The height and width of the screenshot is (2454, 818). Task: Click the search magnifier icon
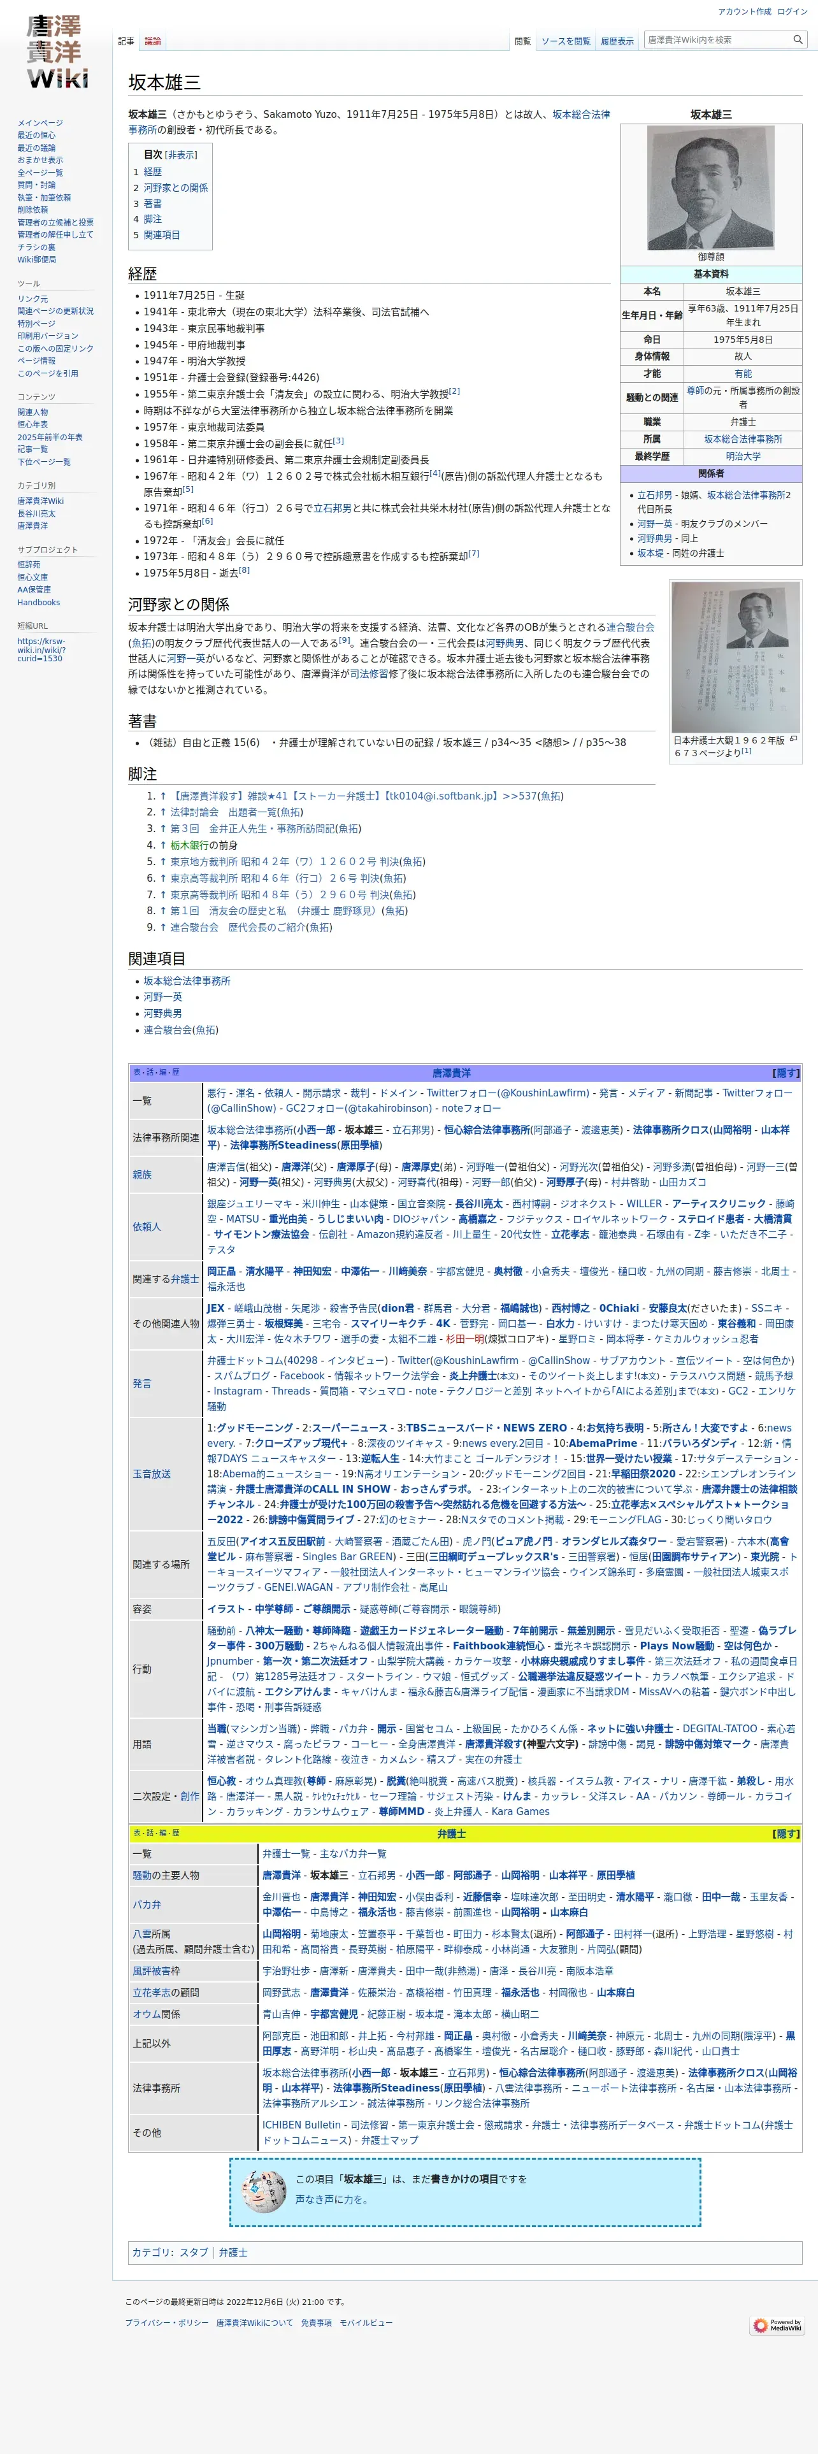[798, 40]
